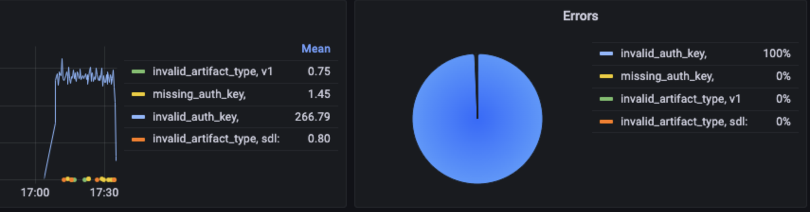Click yellow swatch for missing_auth_key in Errors legend

[606, 76]
